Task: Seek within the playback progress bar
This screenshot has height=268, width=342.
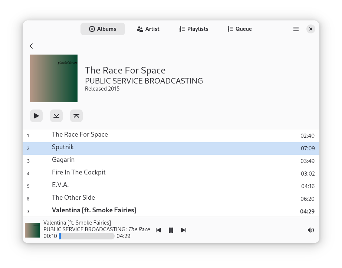Action: coord(87,236)
